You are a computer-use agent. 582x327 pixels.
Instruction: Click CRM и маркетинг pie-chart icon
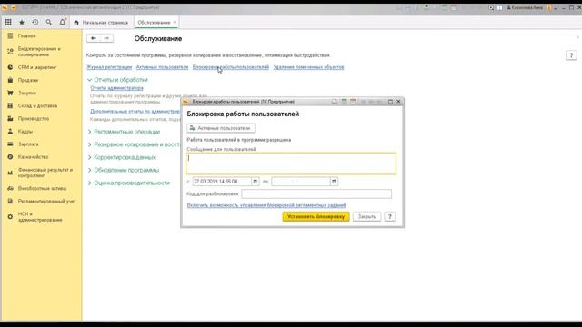click(10, 67)
